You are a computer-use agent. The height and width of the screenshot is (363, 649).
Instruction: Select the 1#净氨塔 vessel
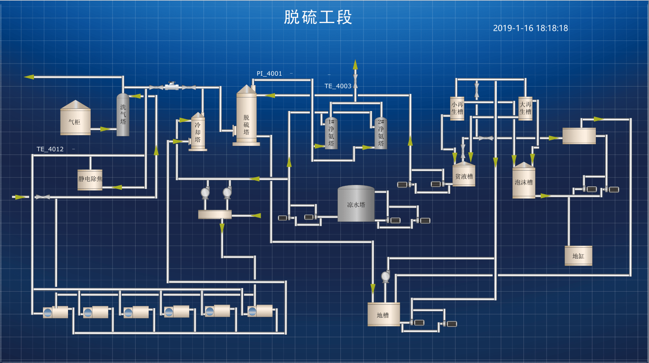331,133
